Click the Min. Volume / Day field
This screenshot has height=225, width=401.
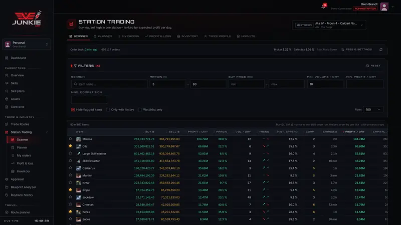325,84
